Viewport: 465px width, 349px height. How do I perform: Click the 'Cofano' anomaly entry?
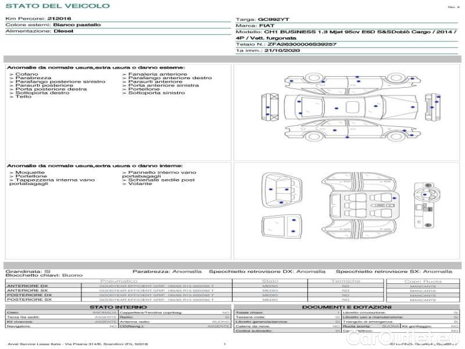(x=24, y=74)
